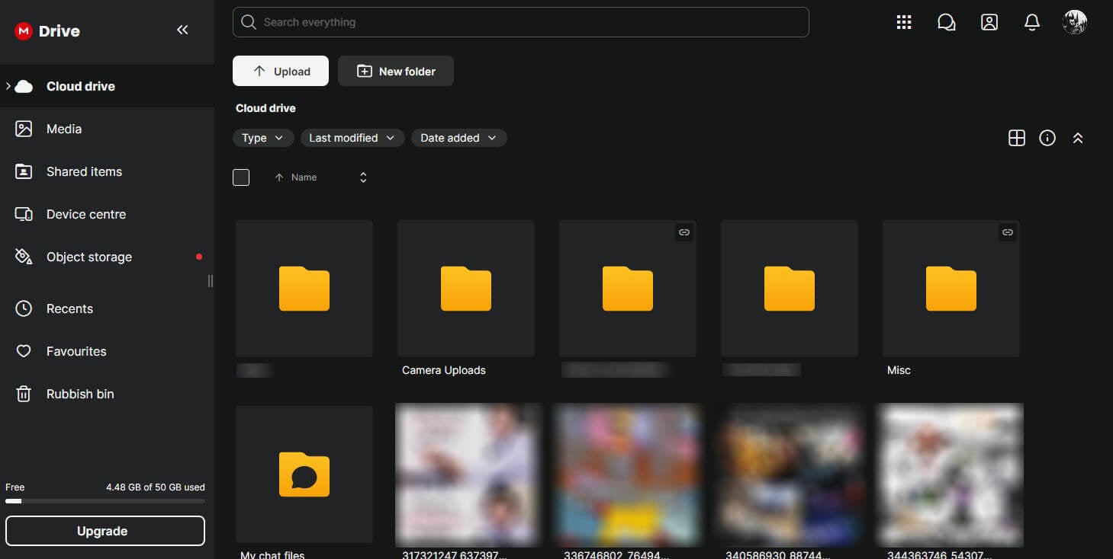Open notifications bell
The image size is (1113, 559).
pos(1032,22)
